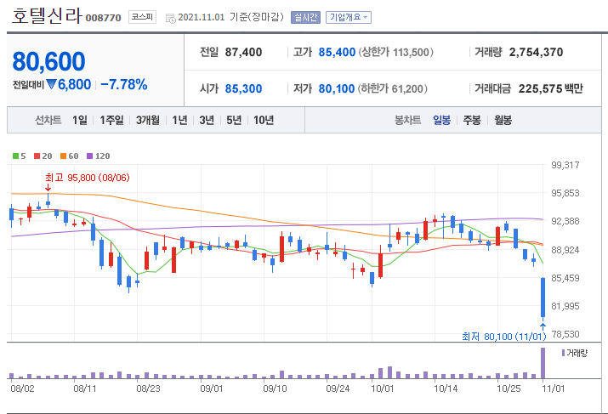Image resolution: width=608 pixels, height=414 pixels.
Task: Click the 08/11 date axis label
Action: click(x=85, y=388)
